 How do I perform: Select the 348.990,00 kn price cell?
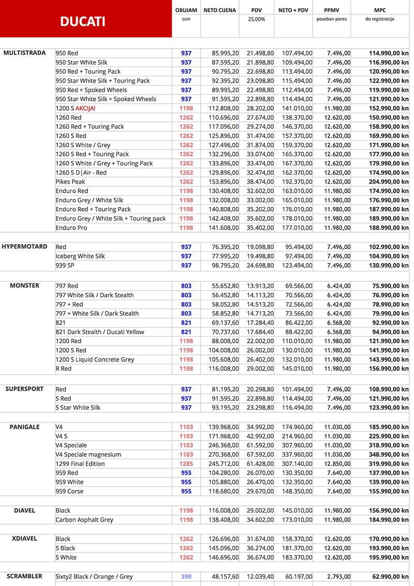click(382, 455)
